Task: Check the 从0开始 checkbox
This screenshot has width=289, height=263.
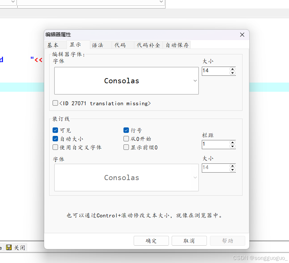Action: pyautogui.click(x=126, y=139)
